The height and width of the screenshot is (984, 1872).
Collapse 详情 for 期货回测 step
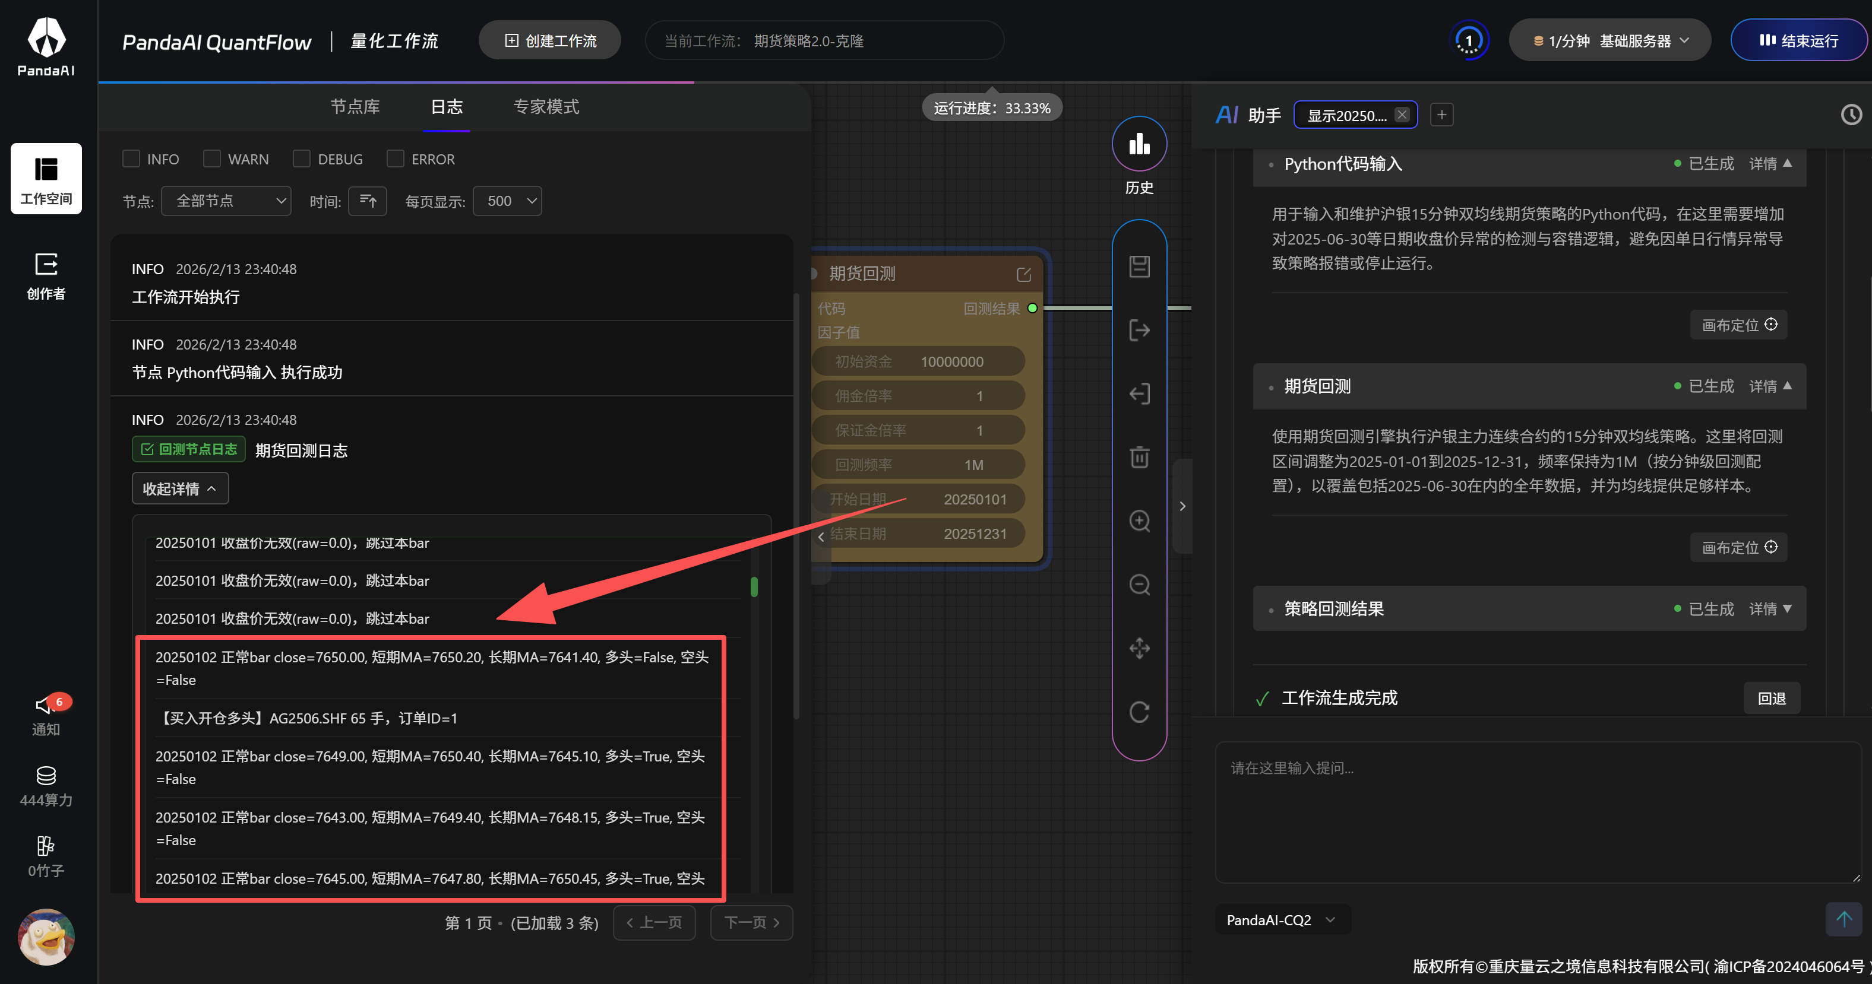coord(1770,386)
